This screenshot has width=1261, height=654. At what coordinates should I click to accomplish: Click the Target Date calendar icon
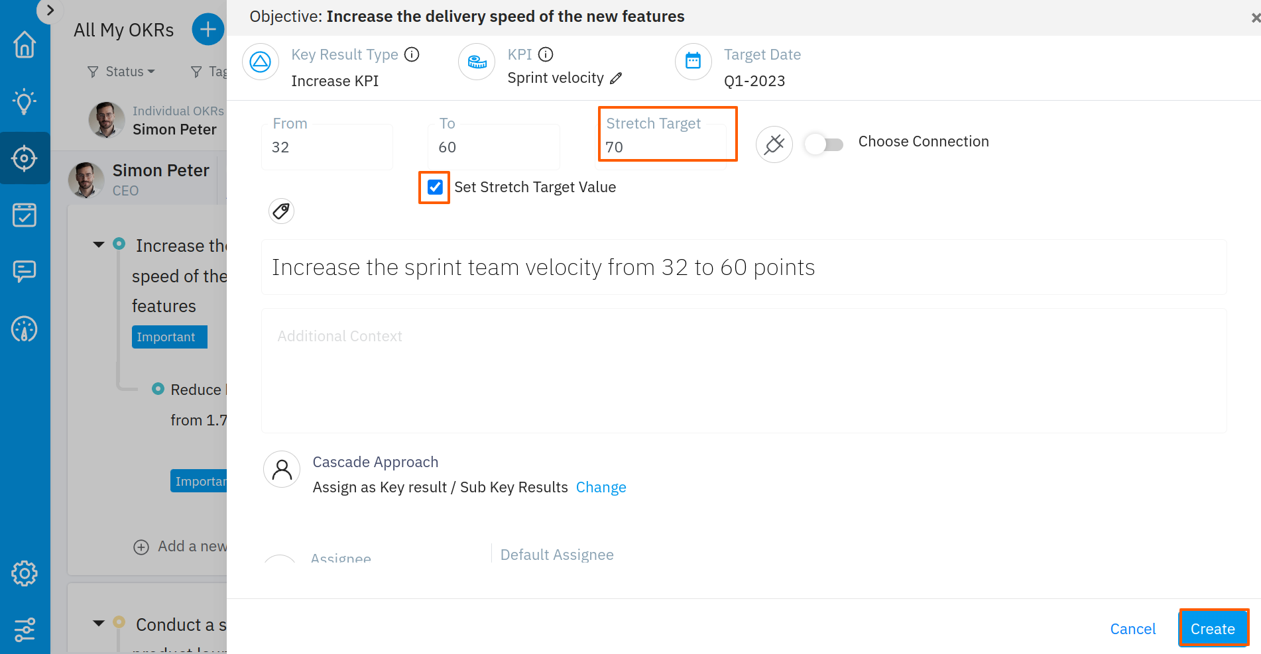pos(693,61)
